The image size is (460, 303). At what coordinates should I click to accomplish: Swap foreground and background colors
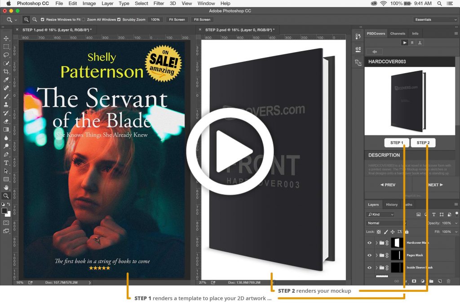(x=9, y=204)
